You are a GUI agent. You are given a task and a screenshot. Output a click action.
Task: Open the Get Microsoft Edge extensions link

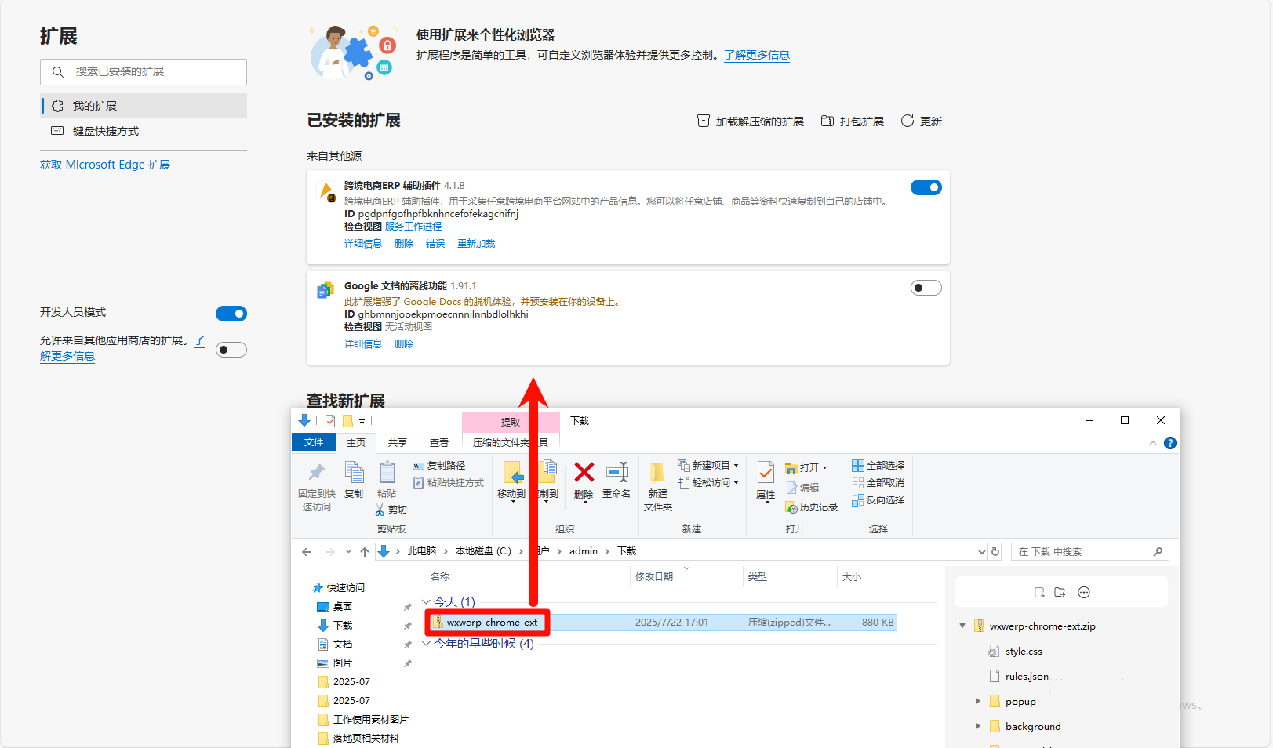[105, 165]
